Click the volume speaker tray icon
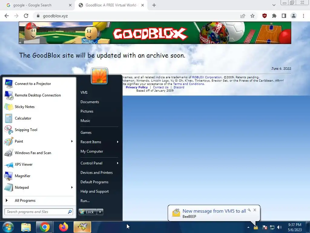310x233 pixels. tap(279, 227)
